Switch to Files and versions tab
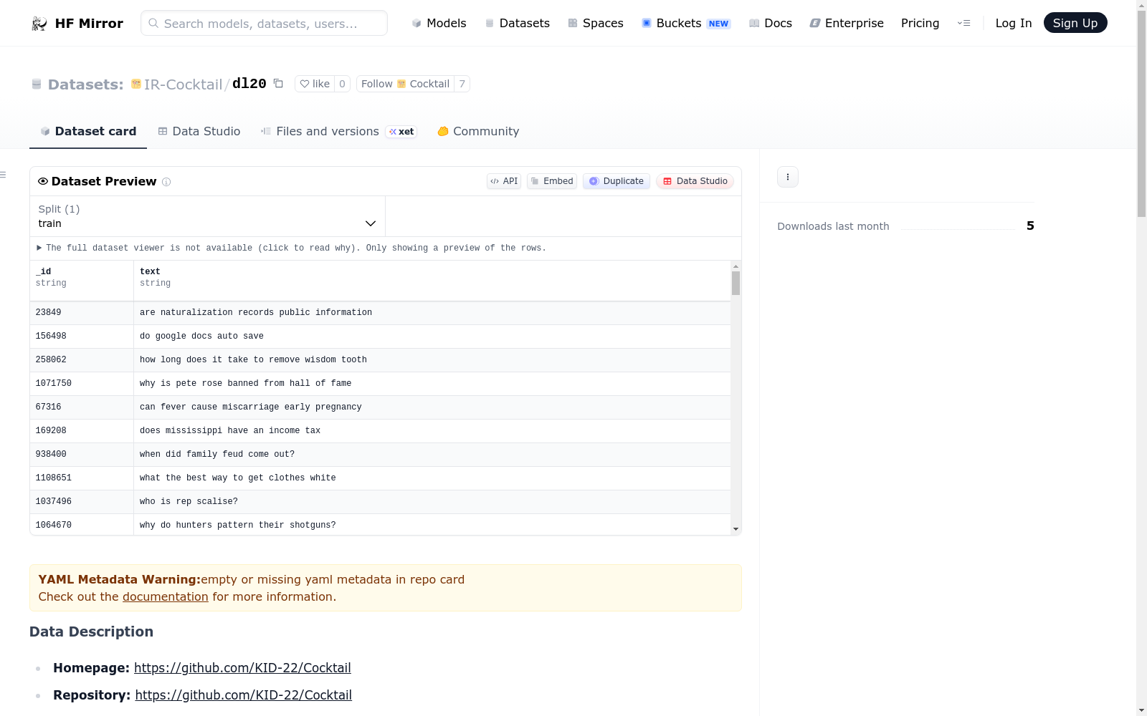This screenshot has height=716, width=1147. tap(338, 131)
